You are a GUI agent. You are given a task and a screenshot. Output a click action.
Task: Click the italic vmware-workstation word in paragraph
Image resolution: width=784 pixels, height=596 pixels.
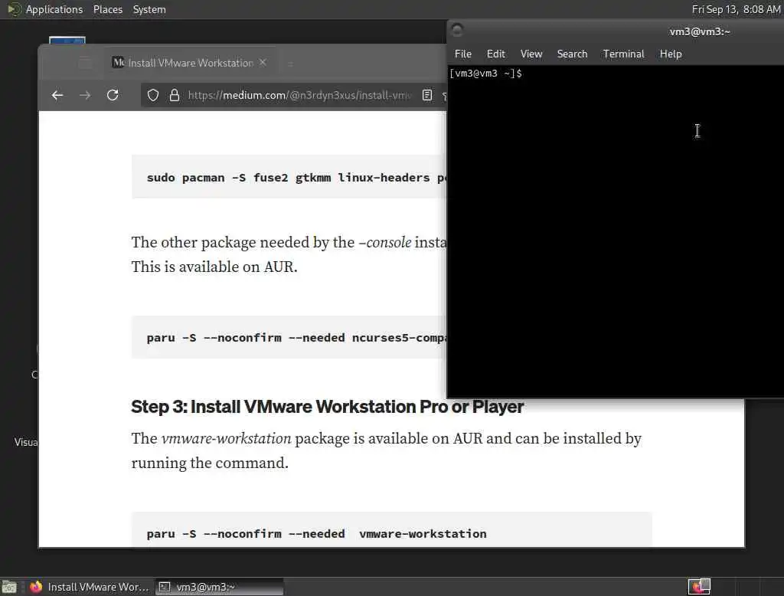click(226, 438)
